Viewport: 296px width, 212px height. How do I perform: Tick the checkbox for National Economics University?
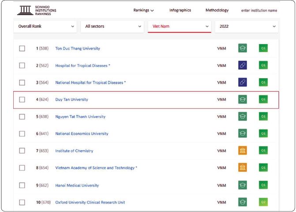click(22, 134)
